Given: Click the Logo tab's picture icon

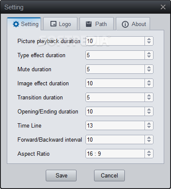Looking at the screenshot, I should coord(53,24).
